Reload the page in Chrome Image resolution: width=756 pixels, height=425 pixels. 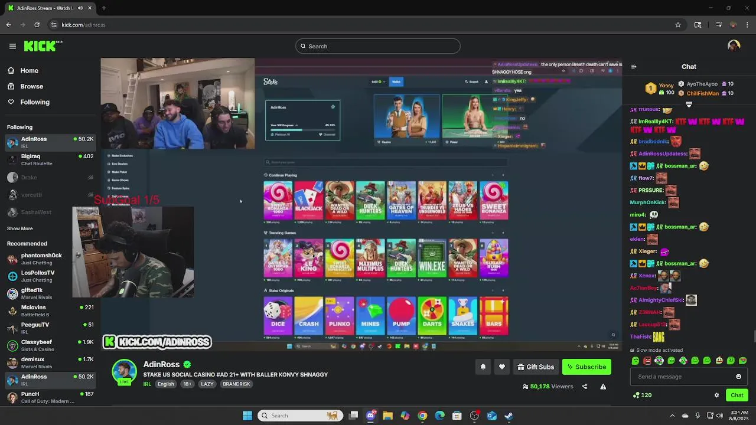tap(37, 25)
